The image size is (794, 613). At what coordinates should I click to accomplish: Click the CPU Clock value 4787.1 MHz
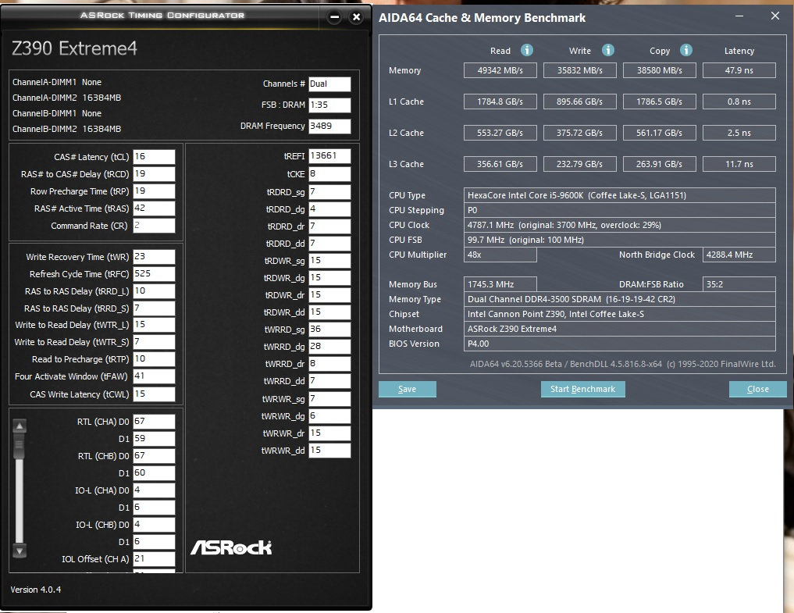(x=620, y=225)
